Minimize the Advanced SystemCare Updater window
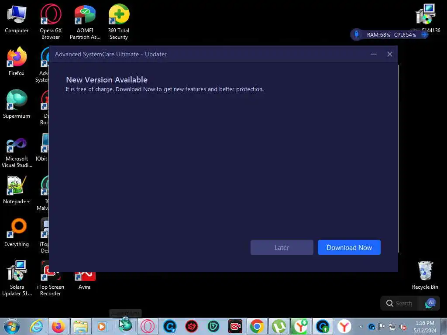The height and width of the screenshot is (335, 447). 374,54
